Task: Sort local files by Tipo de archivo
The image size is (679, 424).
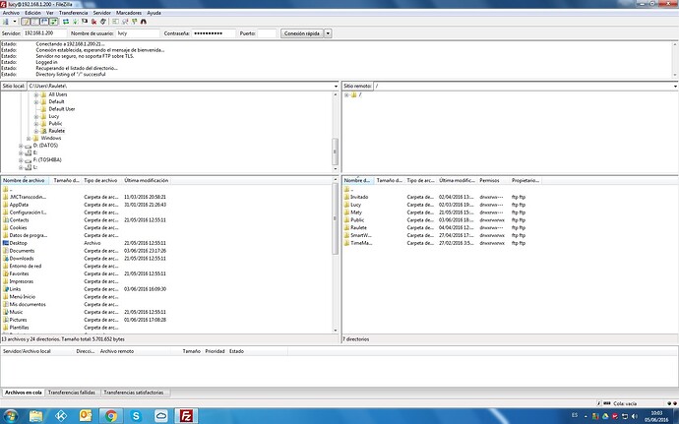Action: 101,180
